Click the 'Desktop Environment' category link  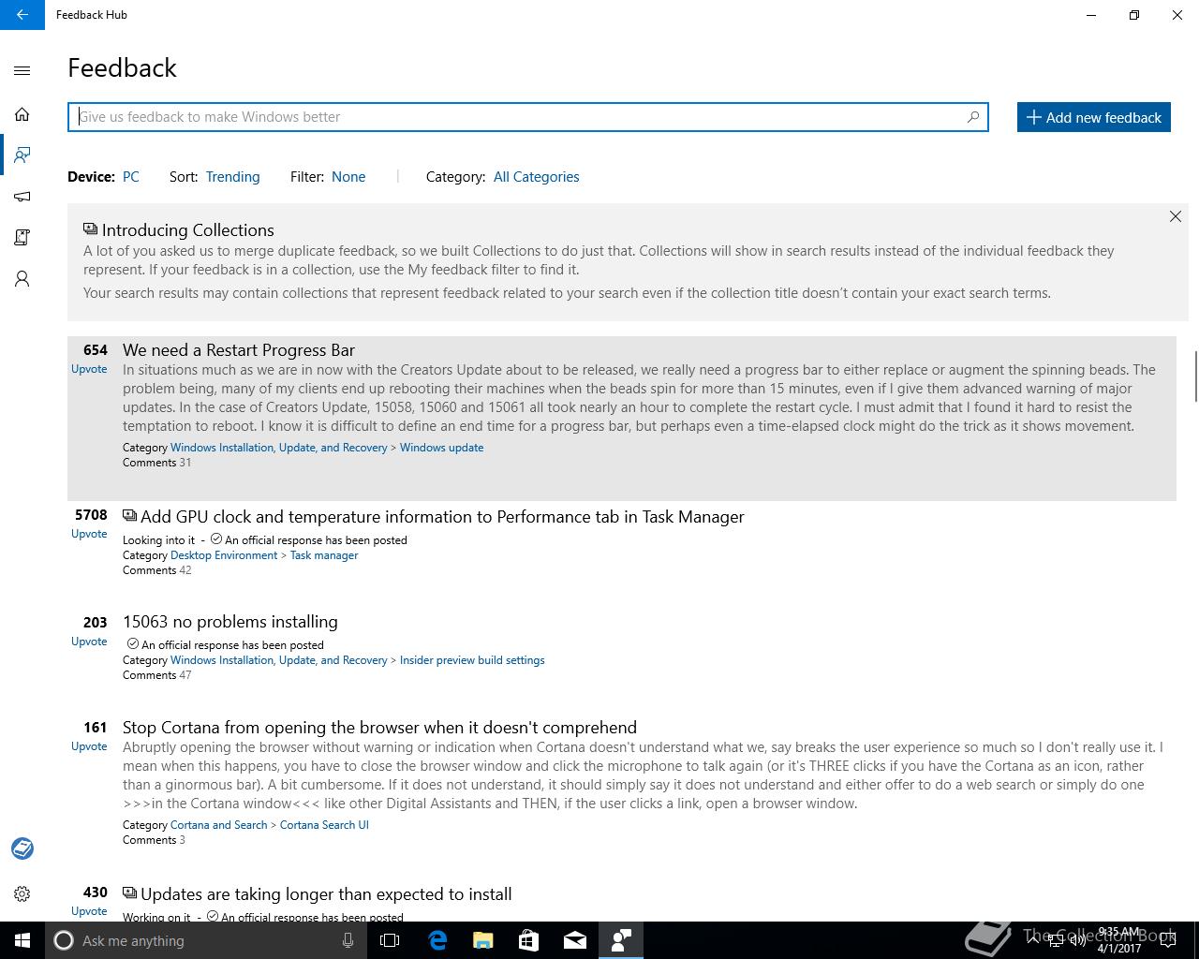click(224, 555)
